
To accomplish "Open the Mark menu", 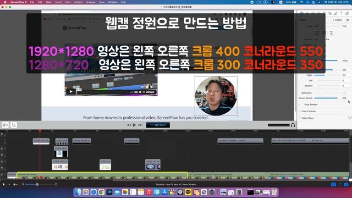I will (48, 2).
